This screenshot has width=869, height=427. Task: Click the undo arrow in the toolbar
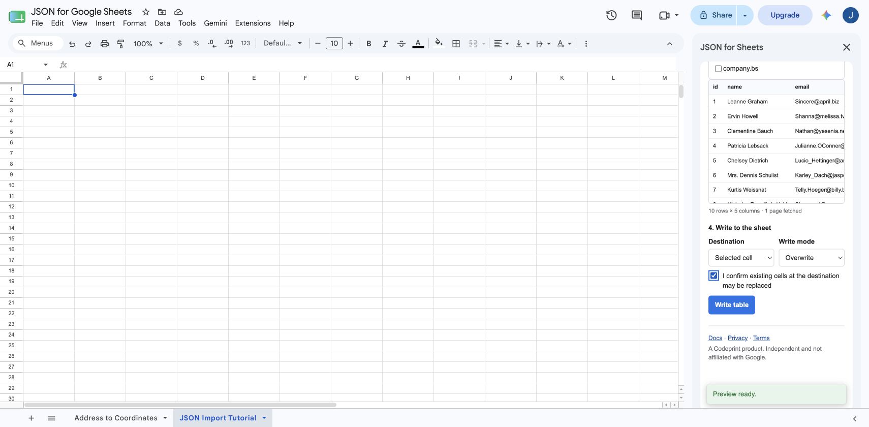tap(72, 44)
